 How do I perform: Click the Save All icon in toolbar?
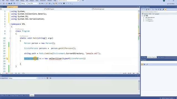[11, 4]
